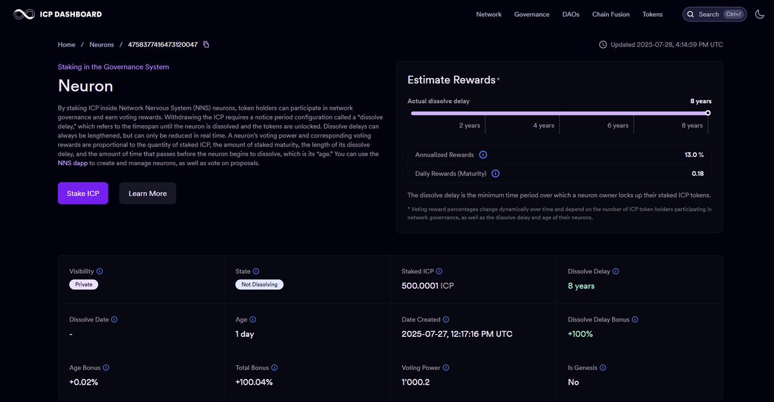
Task: Click the Staking in the Governance System text
Action: [x=114, y=66]
